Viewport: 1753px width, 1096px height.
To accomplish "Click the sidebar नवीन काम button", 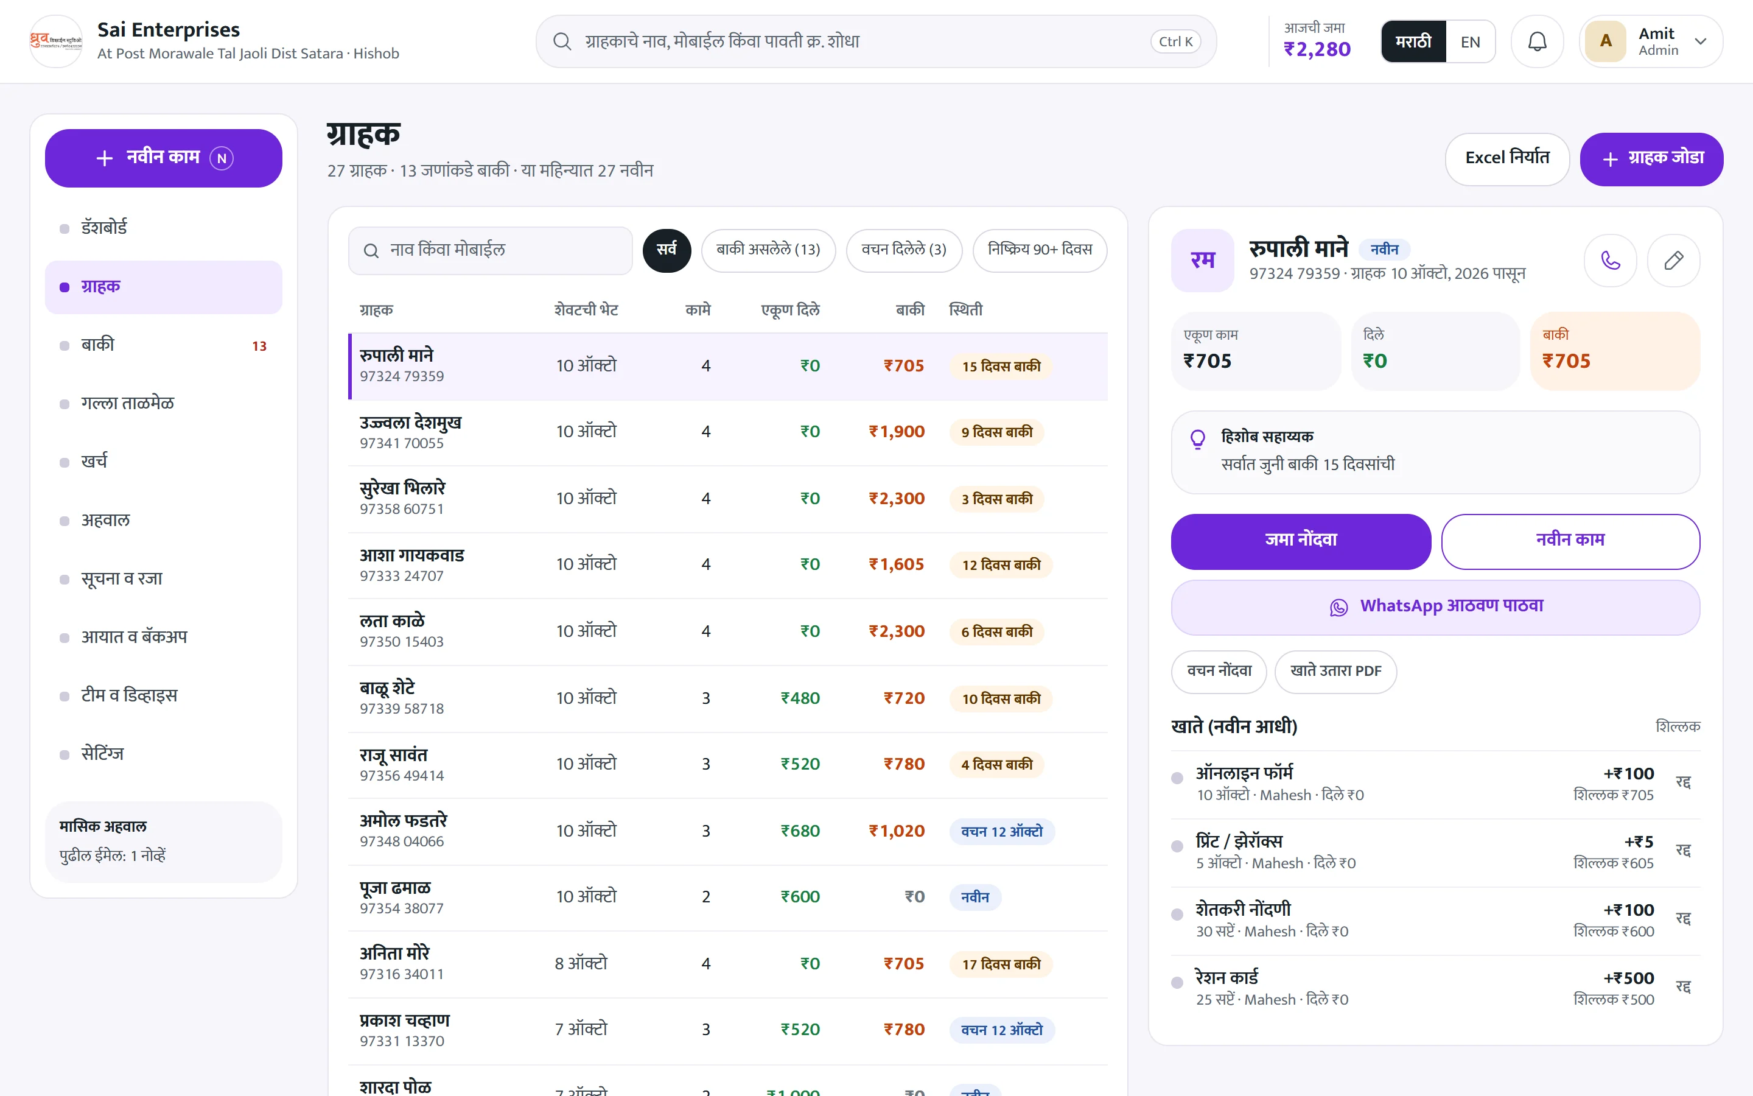I will click(x=163, y=158).
